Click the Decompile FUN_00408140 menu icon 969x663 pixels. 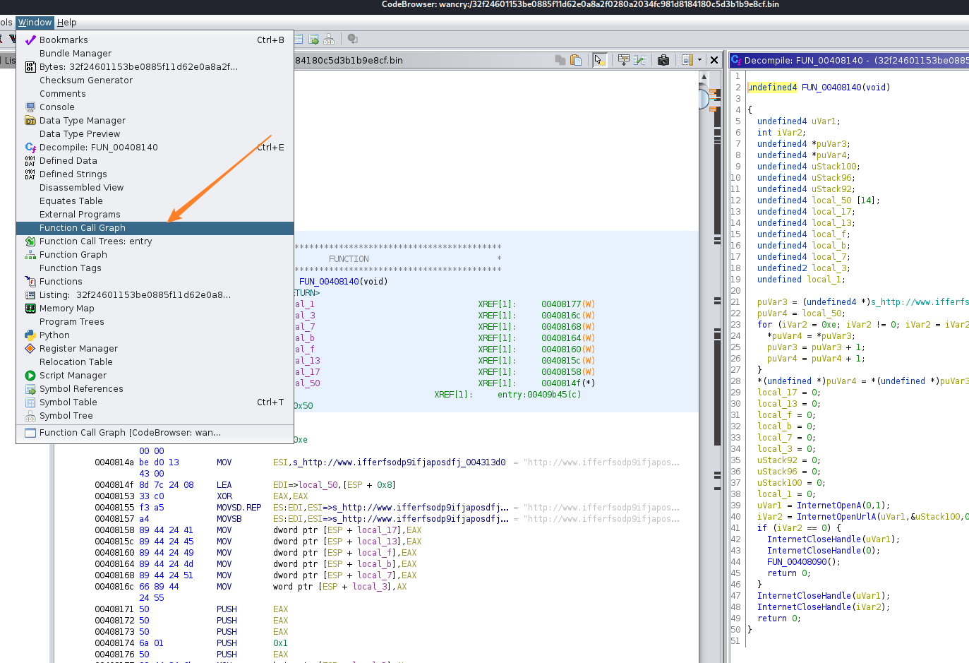(x=30, y=148)
